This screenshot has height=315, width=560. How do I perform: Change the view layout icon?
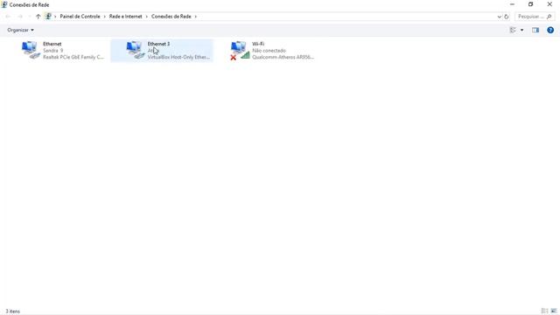tap(513, 30)
